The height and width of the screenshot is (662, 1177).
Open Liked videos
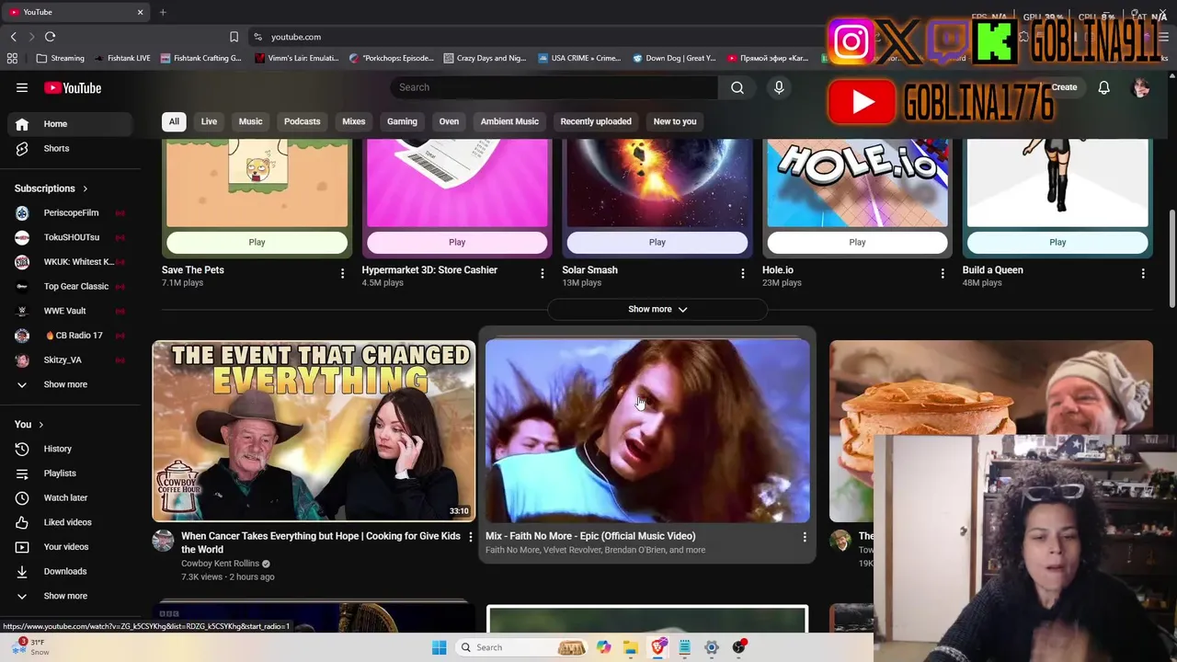[x=70, y=522]
